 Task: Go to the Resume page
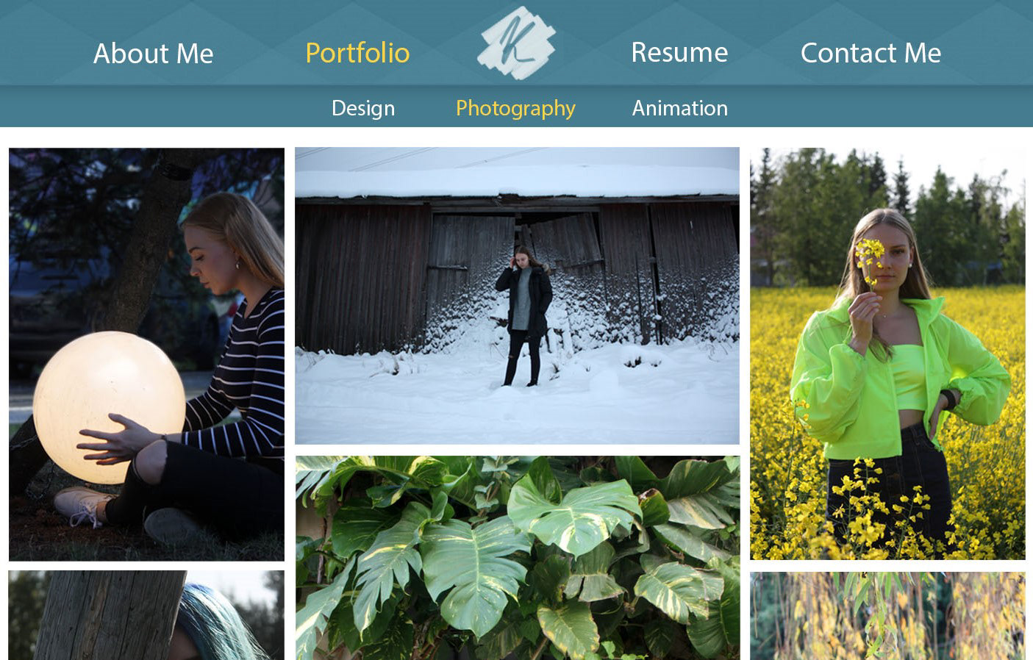tap(679, 52)
